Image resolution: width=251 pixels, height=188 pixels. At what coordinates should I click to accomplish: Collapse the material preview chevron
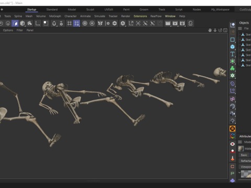pos(239,172)
